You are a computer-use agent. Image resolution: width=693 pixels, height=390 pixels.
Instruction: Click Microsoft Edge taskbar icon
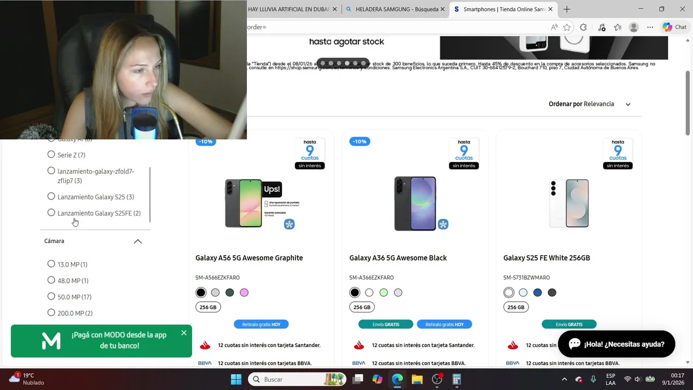coord(397,379)
